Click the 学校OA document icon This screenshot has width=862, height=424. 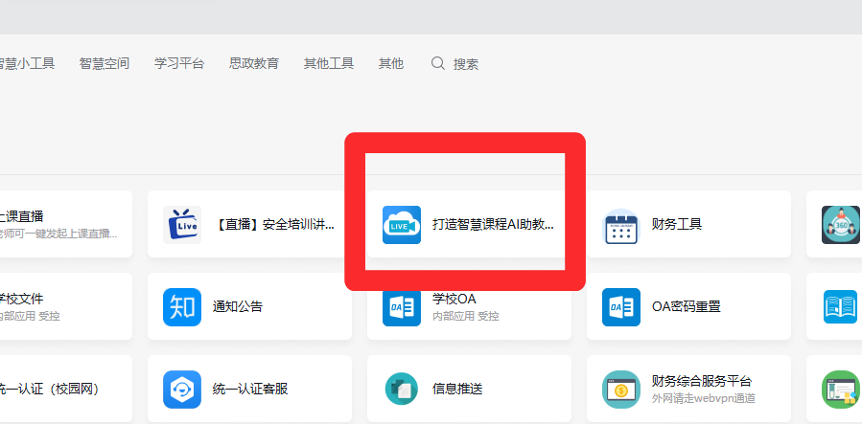coord(401,306)
